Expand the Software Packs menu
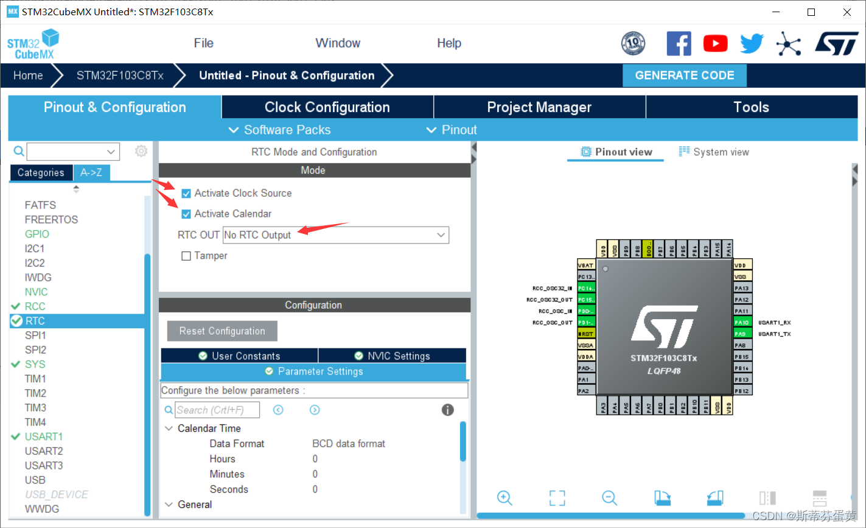The image size is (866, 528). 279,130
